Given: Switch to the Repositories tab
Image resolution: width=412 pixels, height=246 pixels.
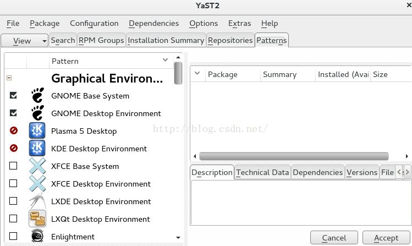Looking at the screenshot, I should (x=230, y=41).
